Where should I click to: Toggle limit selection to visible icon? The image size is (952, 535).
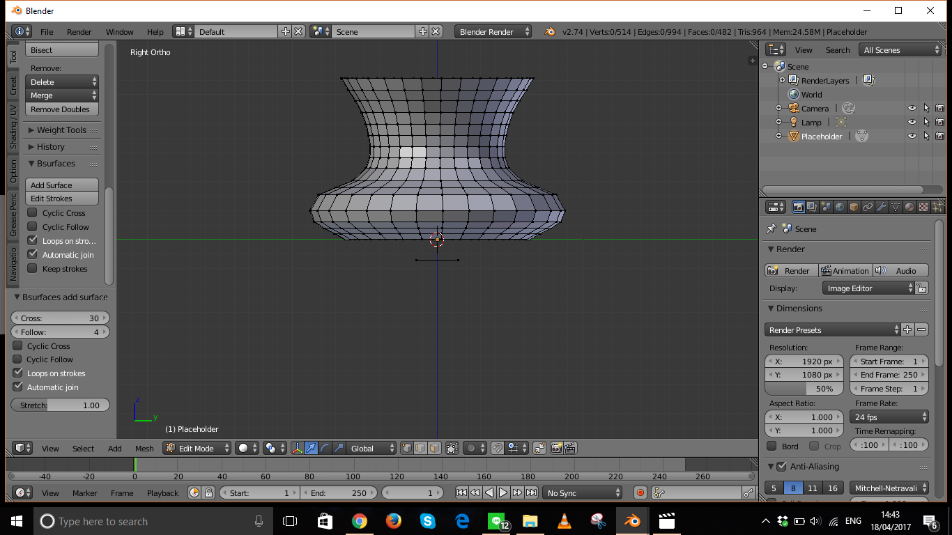click(x=452, y=448)
